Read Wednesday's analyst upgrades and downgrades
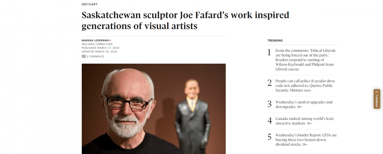Screen dimensions: 383x154 [x=304, y=104]
